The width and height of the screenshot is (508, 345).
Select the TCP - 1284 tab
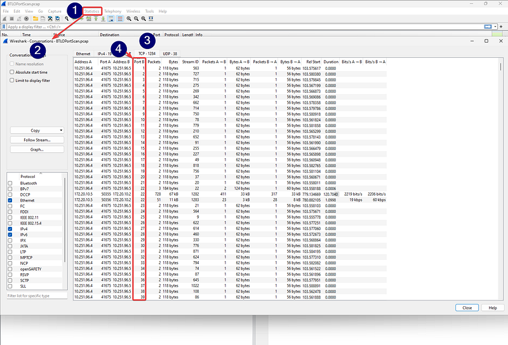(x=147, y=53)
